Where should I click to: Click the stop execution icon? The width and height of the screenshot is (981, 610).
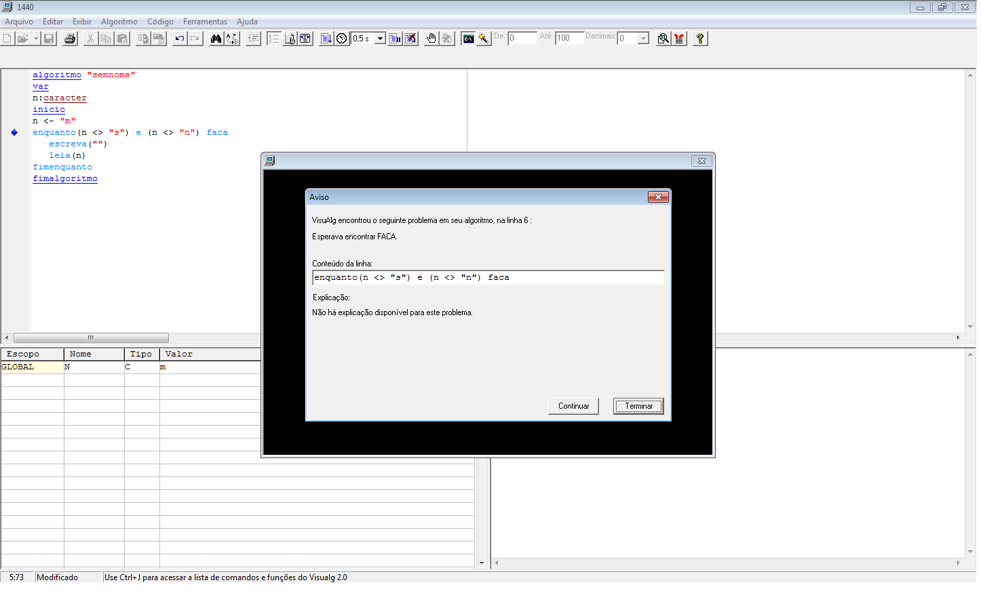click(411, 39)
